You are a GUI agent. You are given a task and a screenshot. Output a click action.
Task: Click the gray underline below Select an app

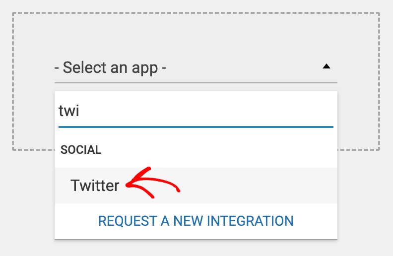[196, 83]
